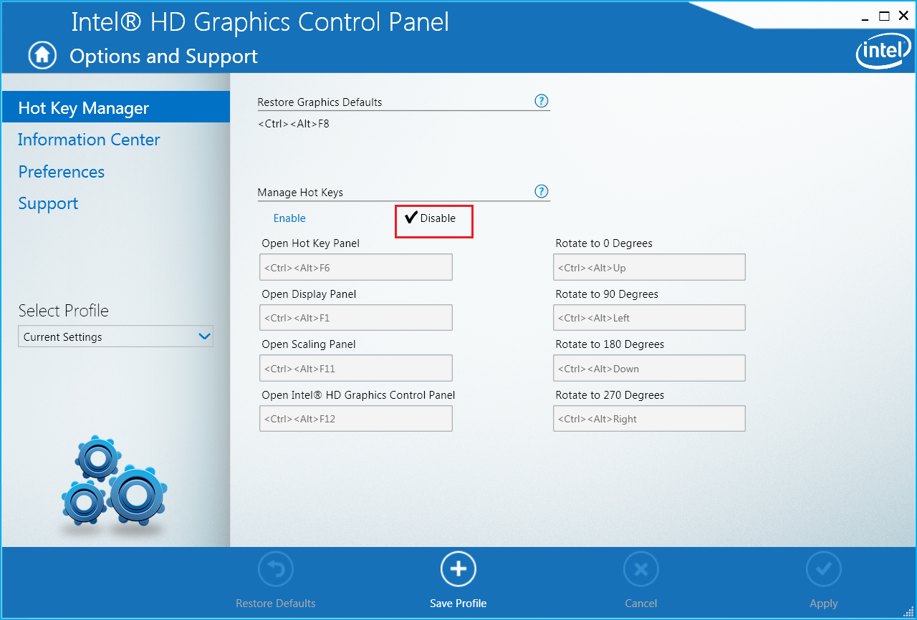Click the Save Profile plus icon
Image resolution: width=917 pixels, height=620 pixels.
click(458, 570)
